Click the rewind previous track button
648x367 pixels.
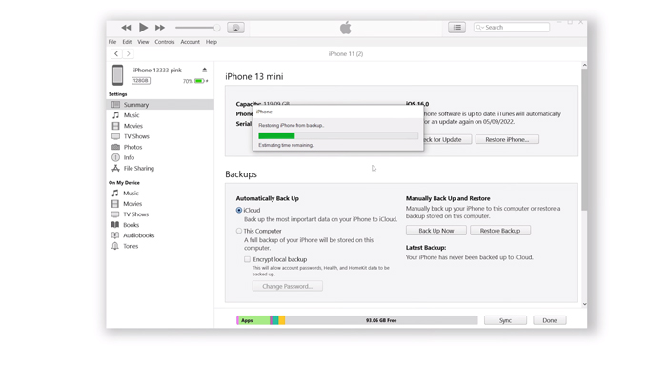click(126, 28)
